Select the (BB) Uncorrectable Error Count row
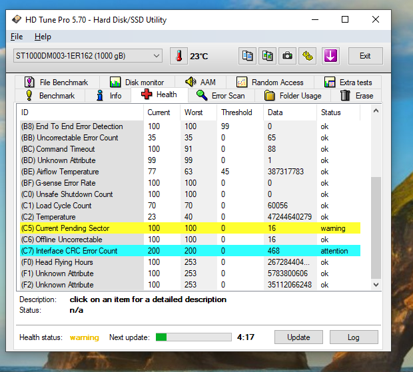The height and width of the screenshot is (372, 413). pos(190,138)
